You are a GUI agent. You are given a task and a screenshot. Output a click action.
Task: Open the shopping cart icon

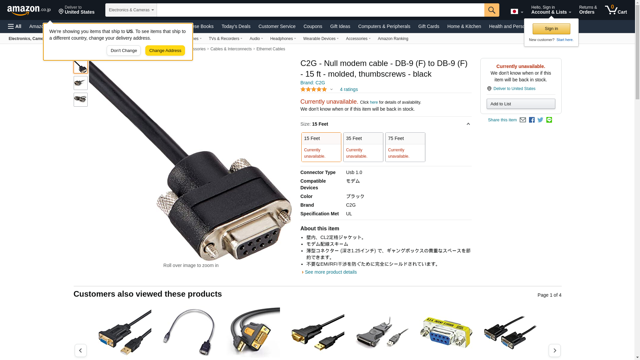point(616,10)
